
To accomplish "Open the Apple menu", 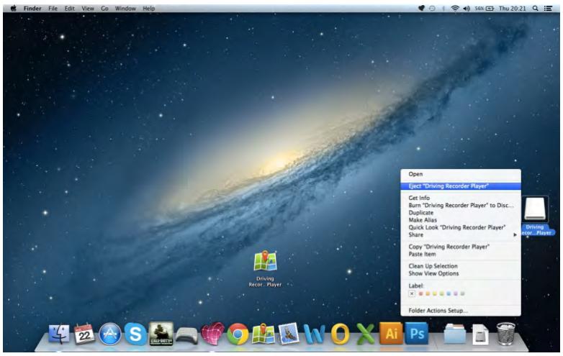I will pyautogui.click(x=14, y=8).
